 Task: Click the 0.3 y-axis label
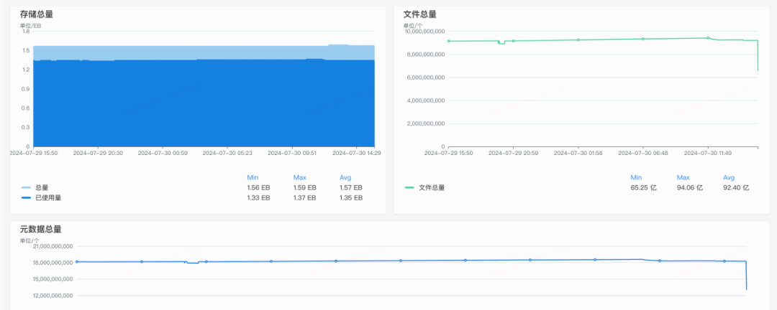[27, 127]
